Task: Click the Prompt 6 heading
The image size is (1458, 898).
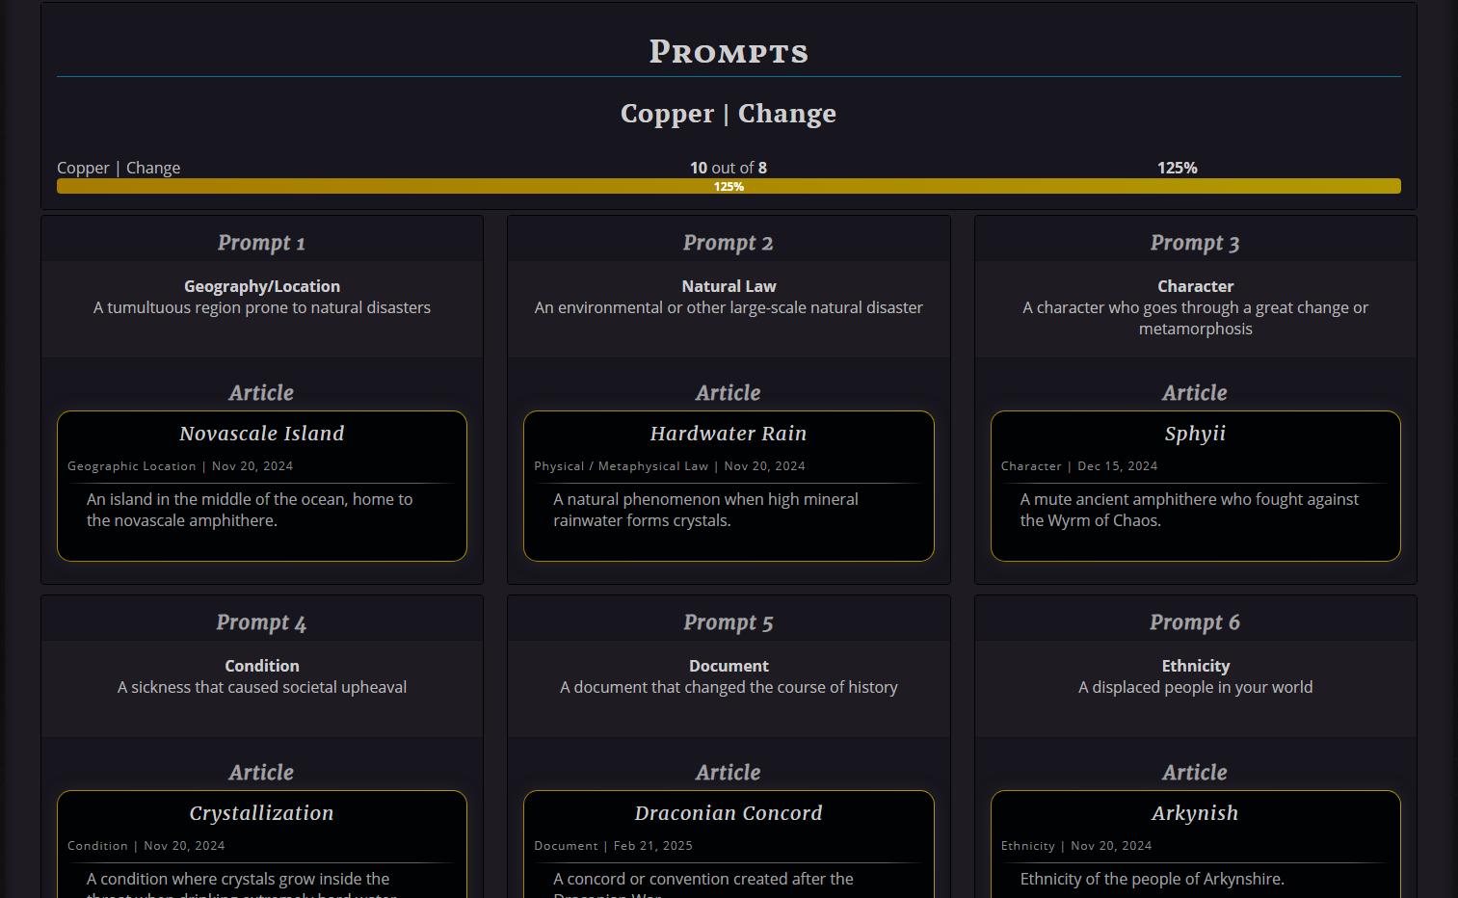Action: pos(1195,622)
